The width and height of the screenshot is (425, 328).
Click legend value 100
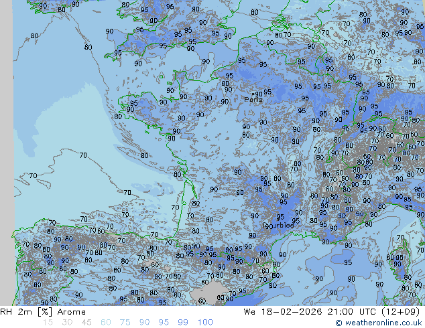click(x=205, y=323)
